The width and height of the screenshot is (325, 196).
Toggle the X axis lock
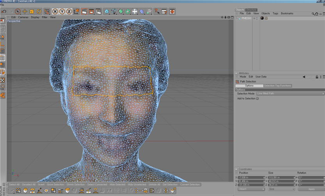click(x=55, y=12)
